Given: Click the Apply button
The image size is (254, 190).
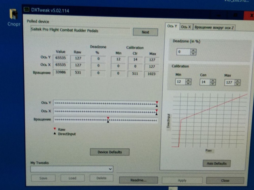Looking at the screenshot, I should click(182, 180).
